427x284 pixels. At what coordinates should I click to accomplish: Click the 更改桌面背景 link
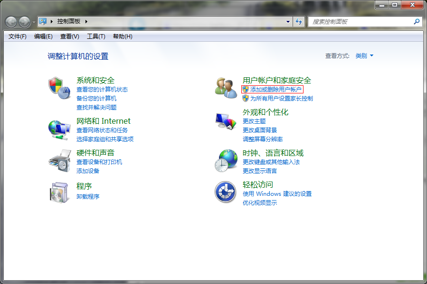(260, 130)
